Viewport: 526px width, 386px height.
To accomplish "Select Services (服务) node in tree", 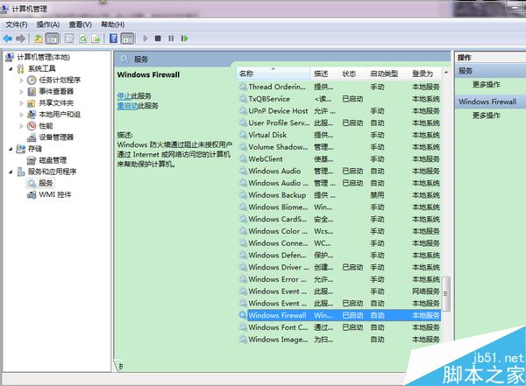I will [x=46, y=183].
